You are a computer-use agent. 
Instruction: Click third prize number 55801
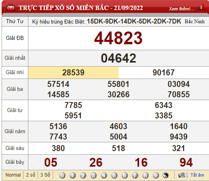point(119,84)
